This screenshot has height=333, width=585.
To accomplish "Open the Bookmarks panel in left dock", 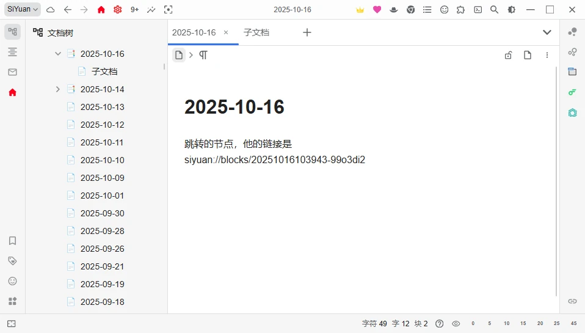I will [12, 241].
